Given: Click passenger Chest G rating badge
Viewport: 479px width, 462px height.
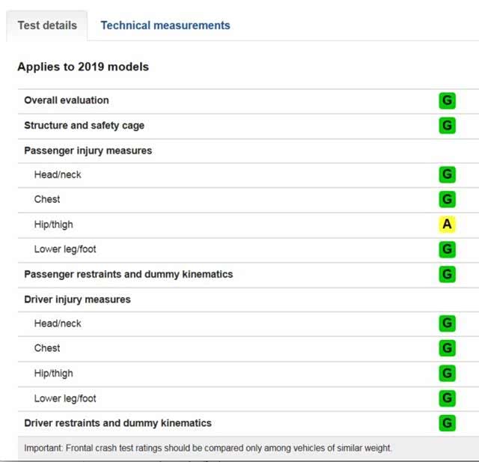Looking at the screenshot, I should pos(447,200).
